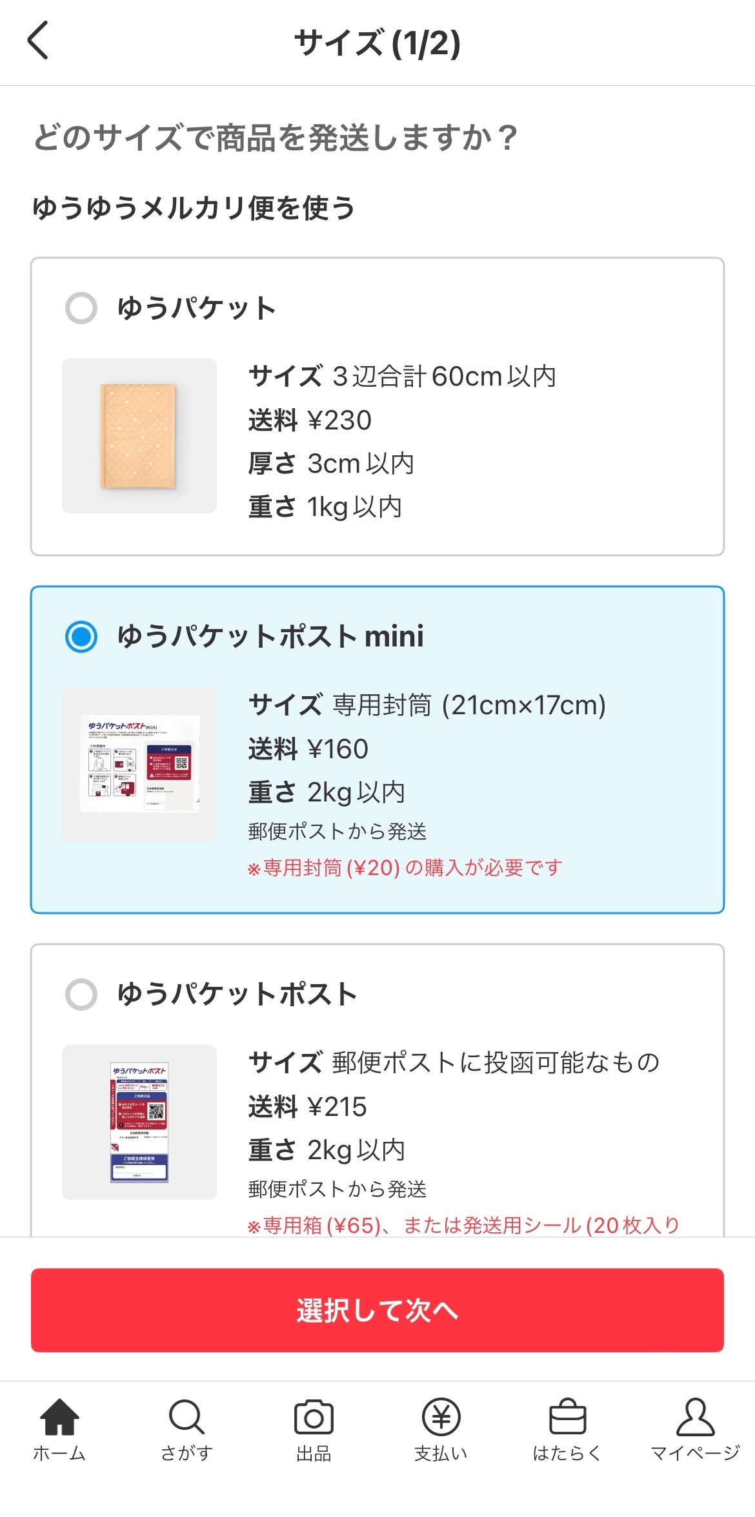Tap the search magnifier icon
755x1517 pixels.
tap(186, 1416)
